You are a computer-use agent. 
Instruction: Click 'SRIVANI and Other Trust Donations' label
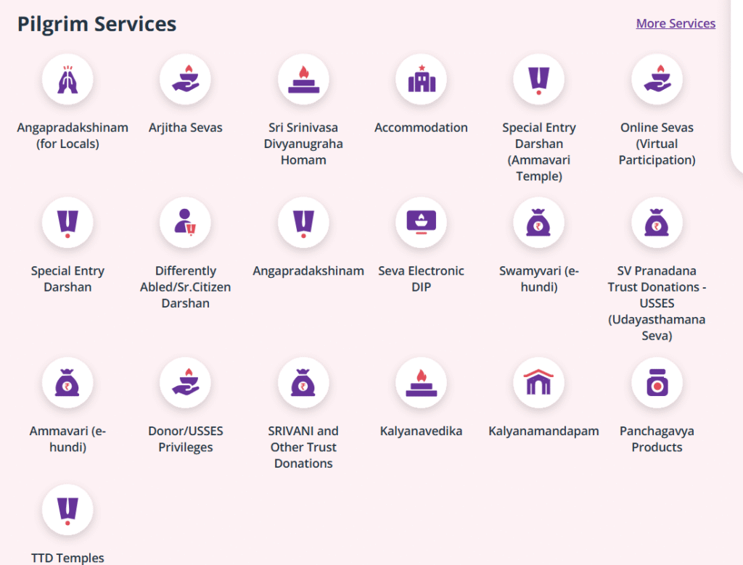coord(303,447)
